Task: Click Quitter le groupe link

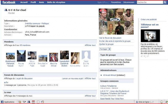Action: (106, 44)
